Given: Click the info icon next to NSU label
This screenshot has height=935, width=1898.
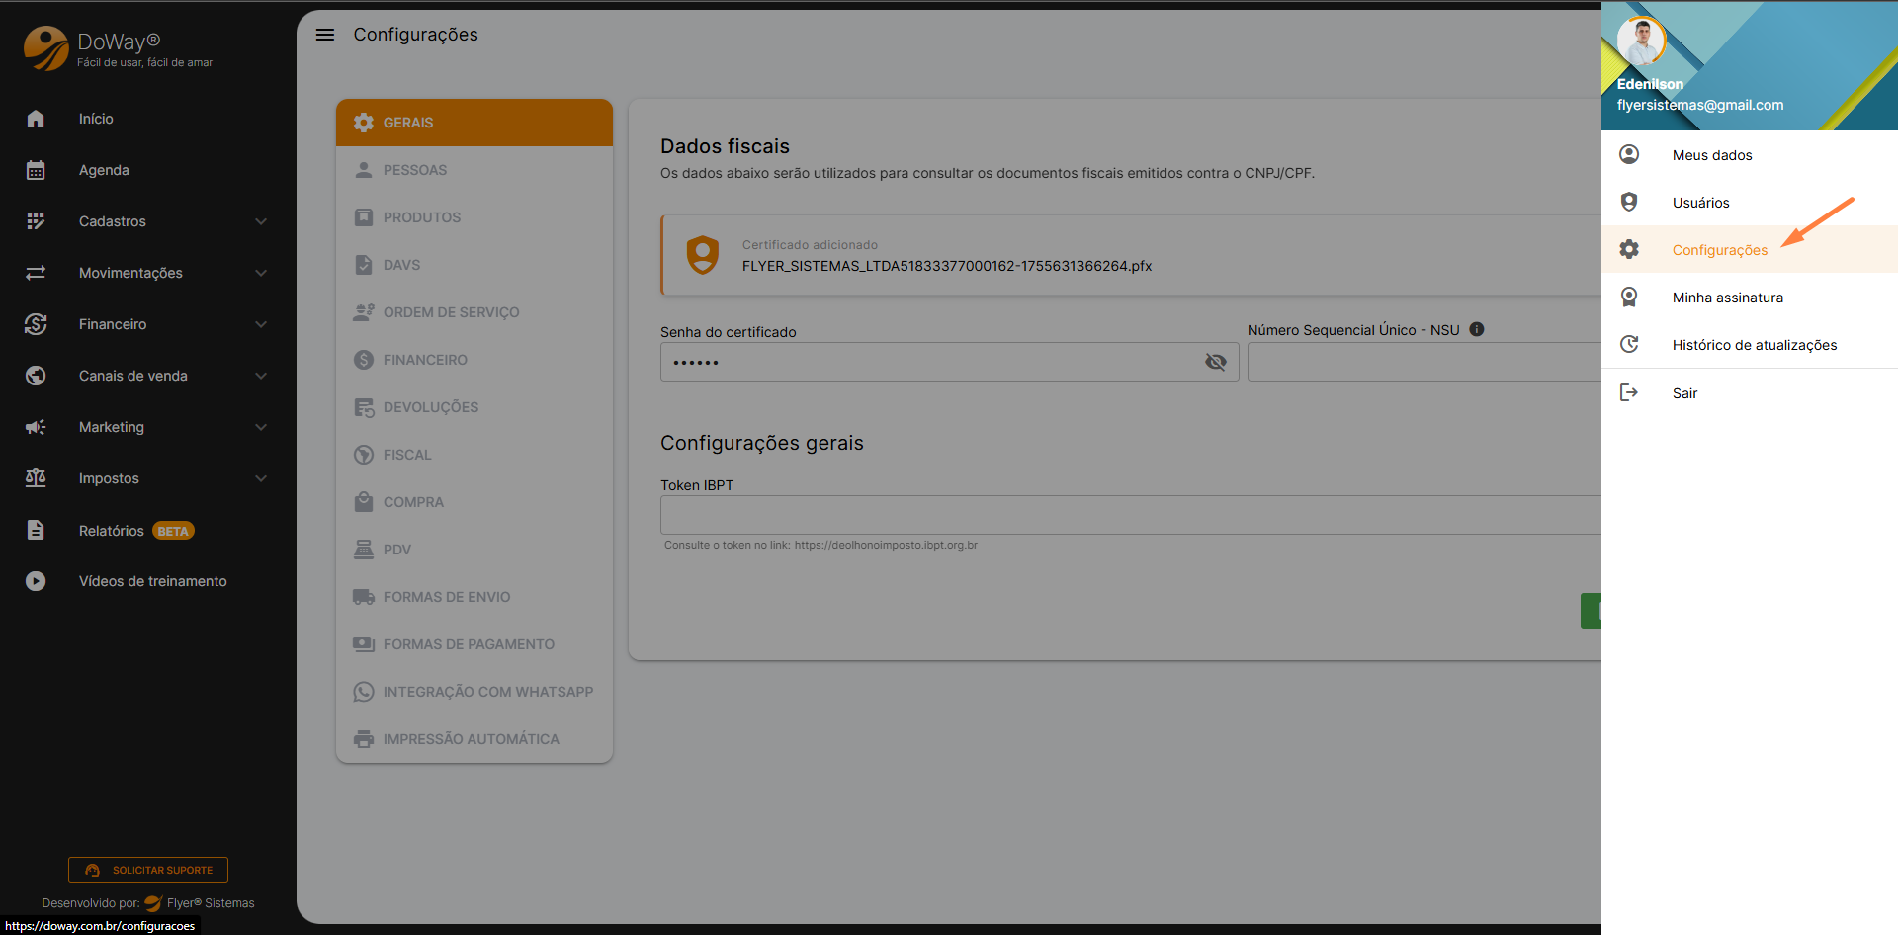Looking at the screenshot, I should 1476,330.
